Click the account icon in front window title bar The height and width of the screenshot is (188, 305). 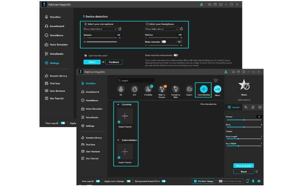tap(226, 72)
